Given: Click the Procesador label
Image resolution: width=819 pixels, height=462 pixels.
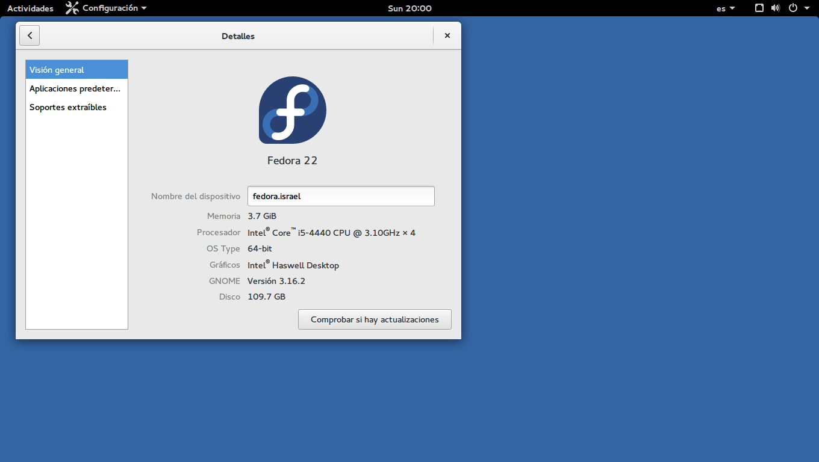Looking at the screenshot, I should point(219,232).
